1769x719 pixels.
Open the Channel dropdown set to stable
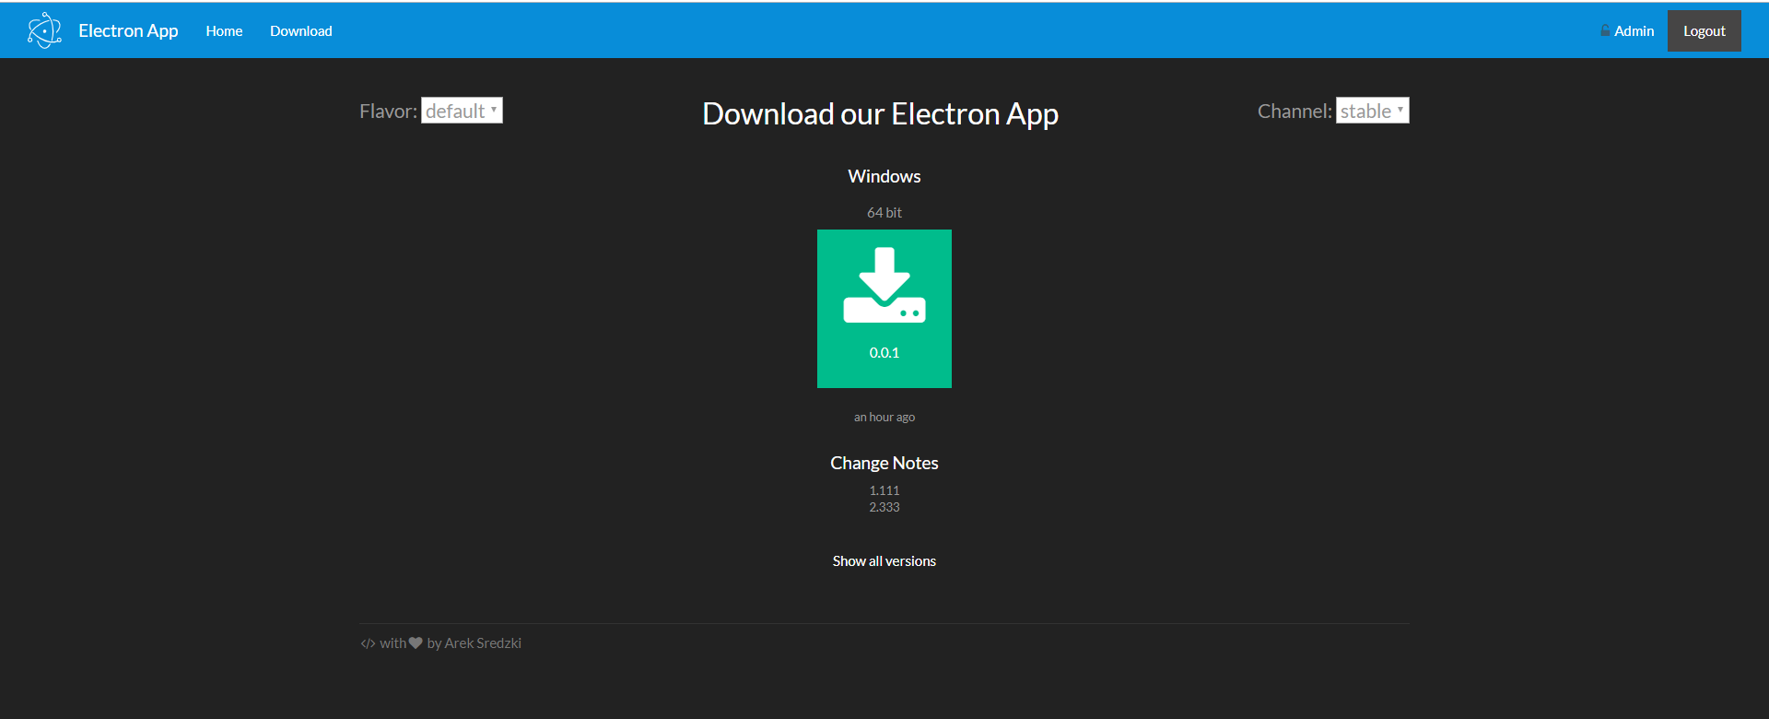tap(1372, 111)
